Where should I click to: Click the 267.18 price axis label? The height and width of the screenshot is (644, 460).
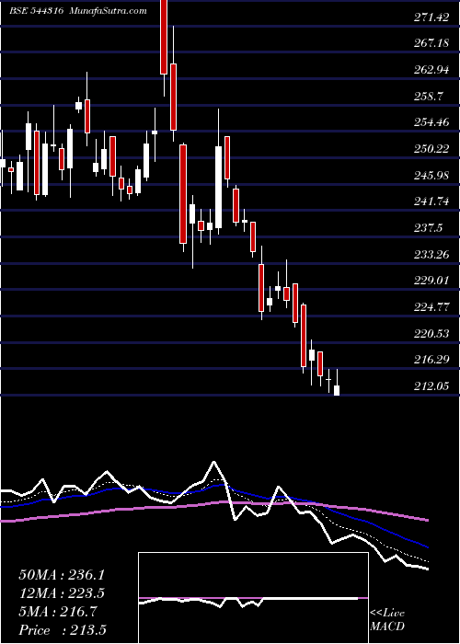(x=431, y=43)
